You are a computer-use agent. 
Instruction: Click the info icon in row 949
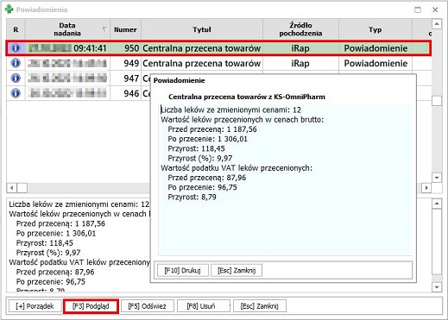16,63
